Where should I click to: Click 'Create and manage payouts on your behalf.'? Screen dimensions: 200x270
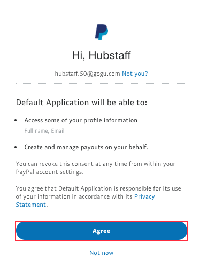pos(86,147)
